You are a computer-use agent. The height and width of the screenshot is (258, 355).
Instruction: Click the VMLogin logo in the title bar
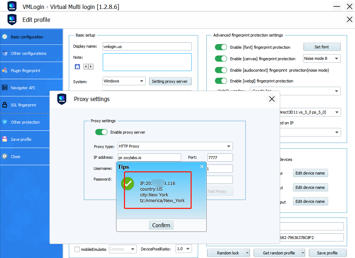pos(12,6)
